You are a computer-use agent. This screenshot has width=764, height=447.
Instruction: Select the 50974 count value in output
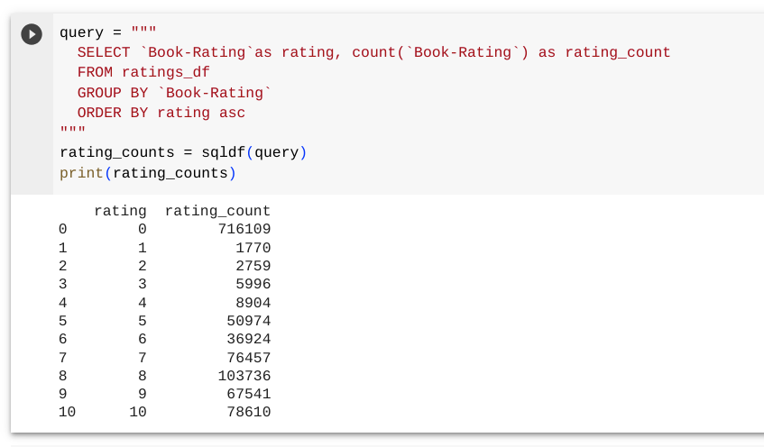click(x=248, y=321)
